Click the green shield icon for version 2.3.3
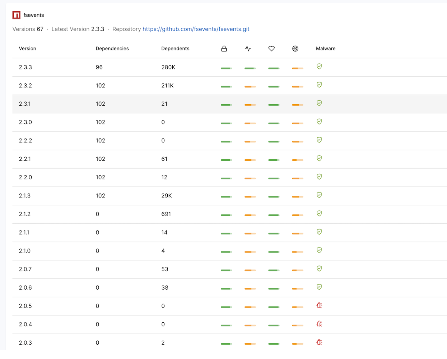 [x=319, y=67]
